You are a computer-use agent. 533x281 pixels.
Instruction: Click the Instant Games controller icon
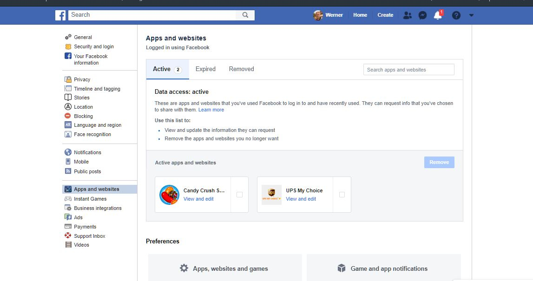pos(68,199)
